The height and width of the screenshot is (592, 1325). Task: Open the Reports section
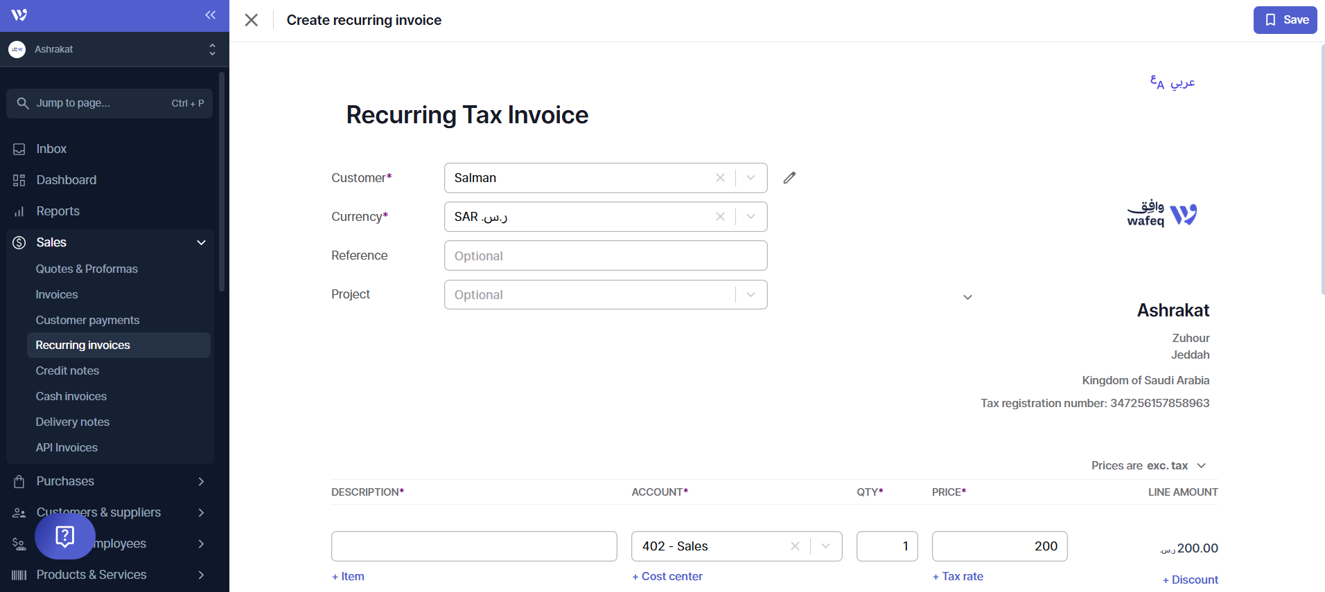58,211
